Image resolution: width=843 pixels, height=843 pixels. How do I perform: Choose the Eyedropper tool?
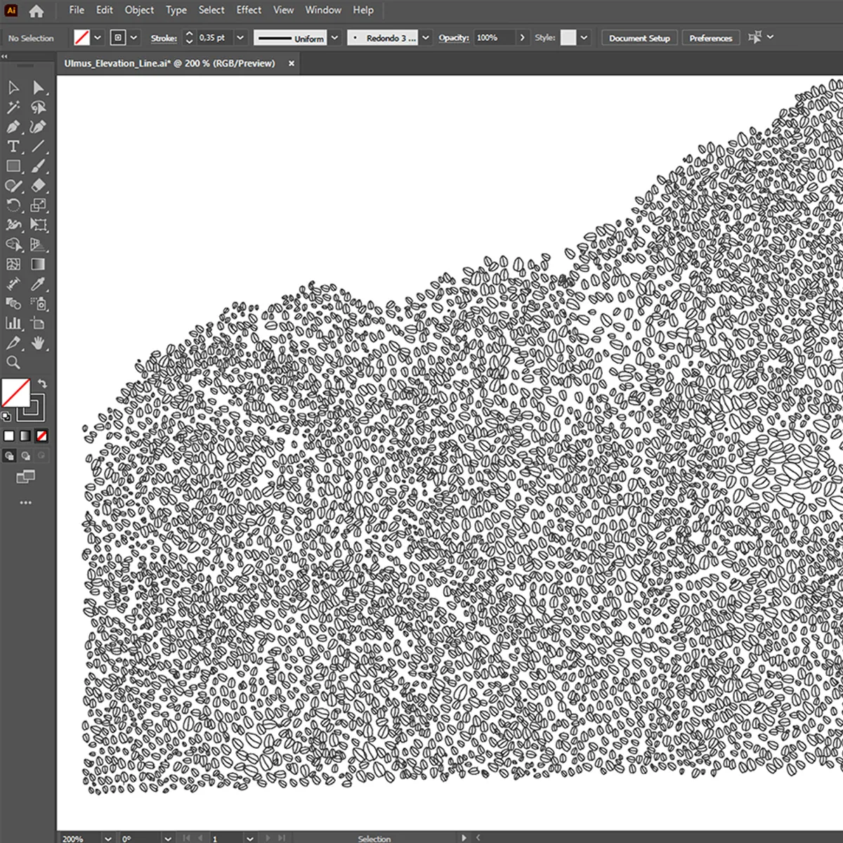click(x=39, y=285)
